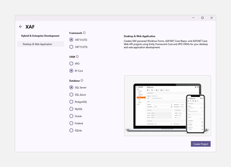Maximize the project wizard window
Image resolution: width=231 pixels, height=167 pixels.
coord(202,18)
